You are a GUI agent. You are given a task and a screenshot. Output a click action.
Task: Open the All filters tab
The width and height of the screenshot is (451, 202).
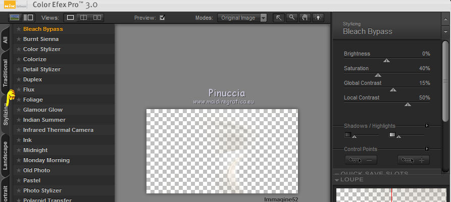[x=6, y=39]
